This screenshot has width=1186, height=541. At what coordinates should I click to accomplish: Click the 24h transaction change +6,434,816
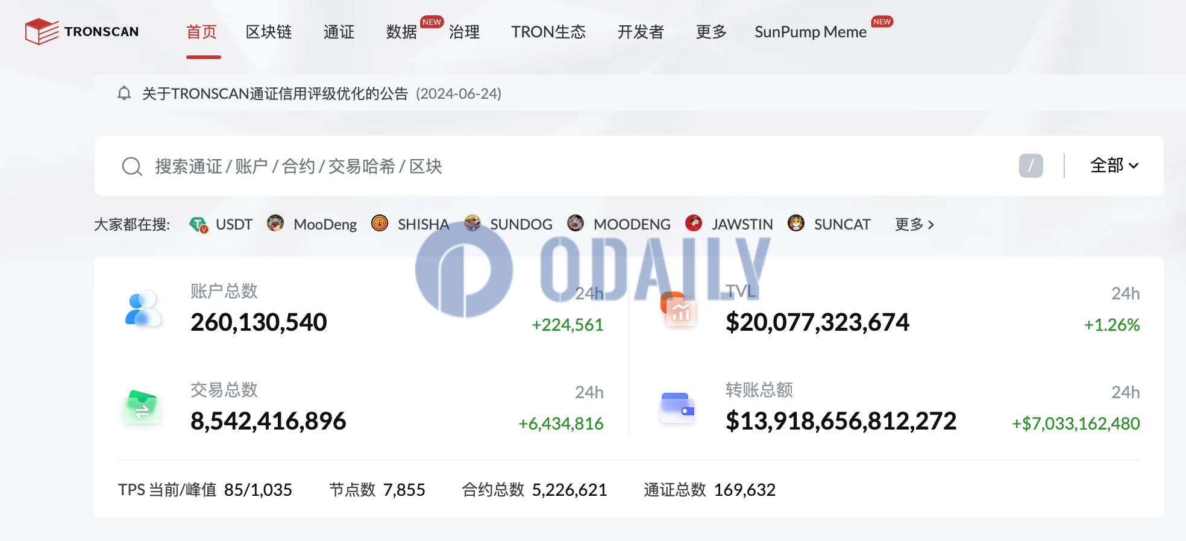560,424
